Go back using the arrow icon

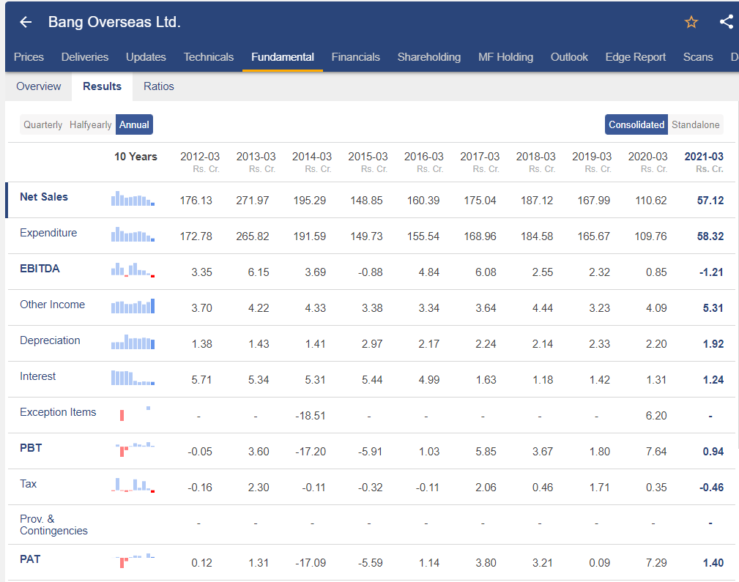coord(26,22)
